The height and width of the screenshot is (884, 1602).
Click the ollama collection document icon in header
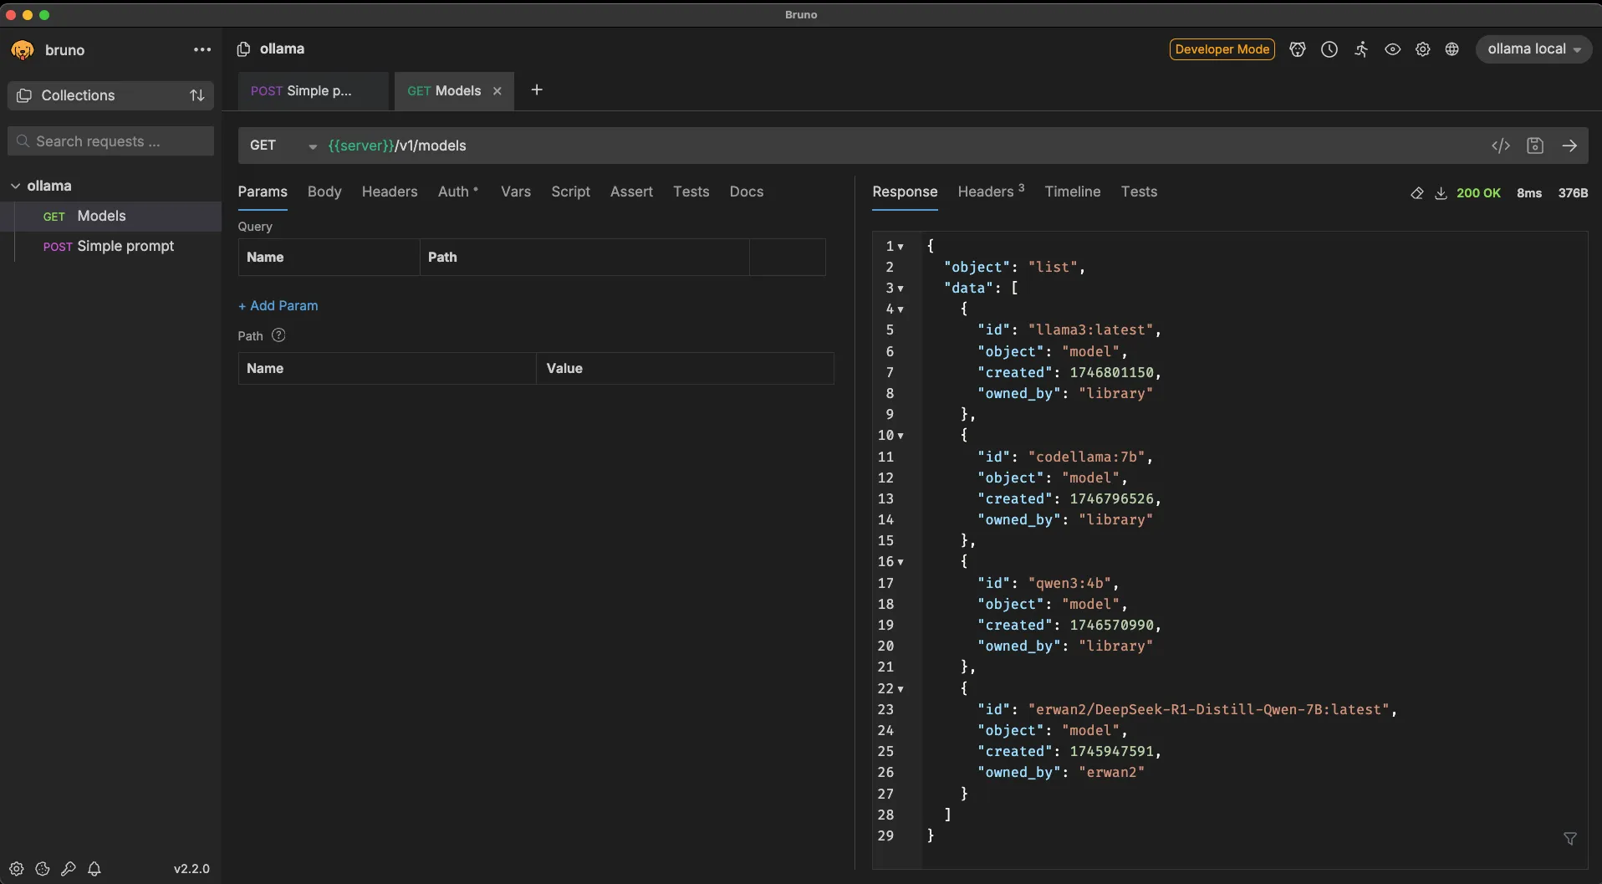pyautogui.click(x=243, y=49)
